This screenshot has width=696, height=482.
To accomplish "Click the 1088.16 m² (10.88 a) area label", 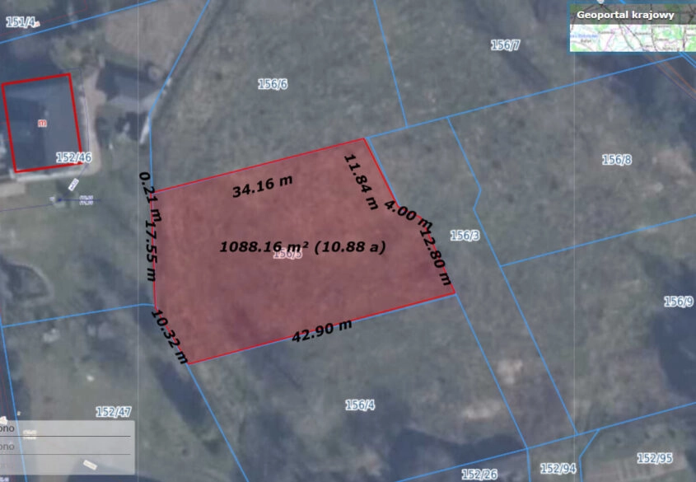I will [x=303, y=246].
